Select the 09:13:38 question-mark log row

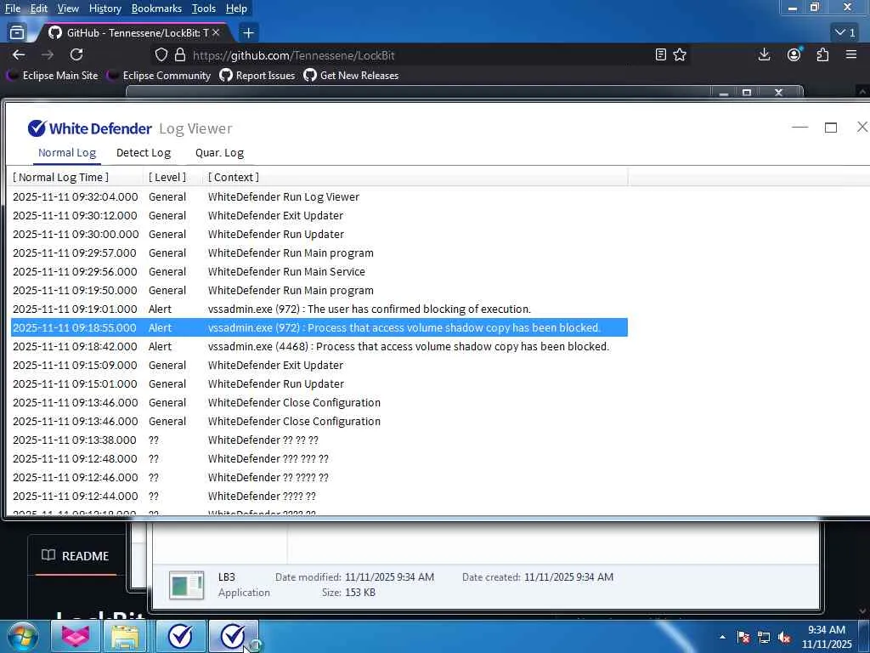pos(319,440)
